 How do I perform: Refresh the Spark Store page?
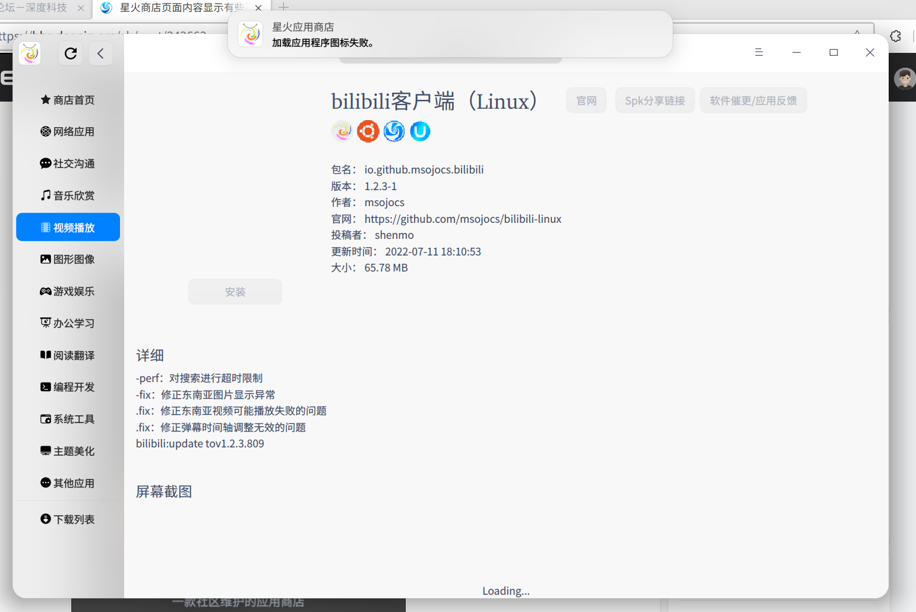click(71, 53)
